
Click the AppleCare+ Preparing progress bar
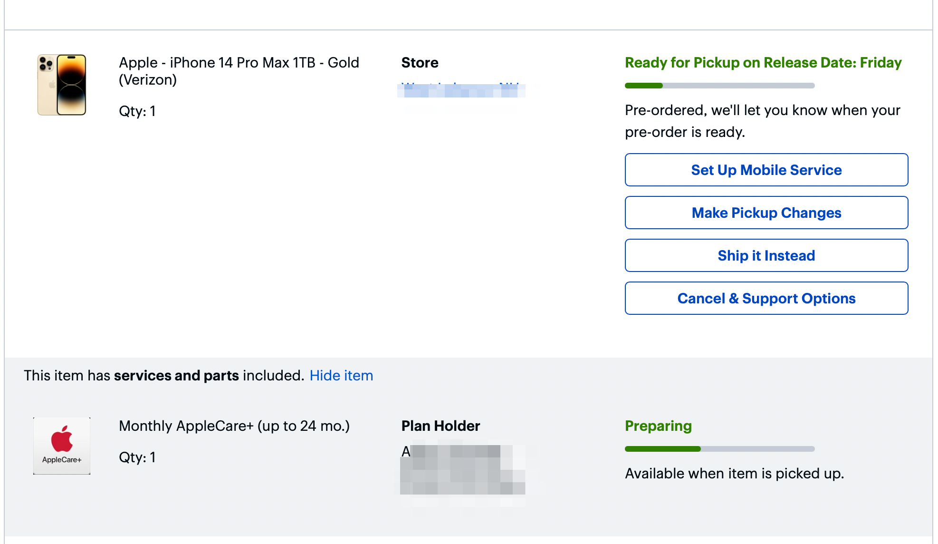coord(719,449)
